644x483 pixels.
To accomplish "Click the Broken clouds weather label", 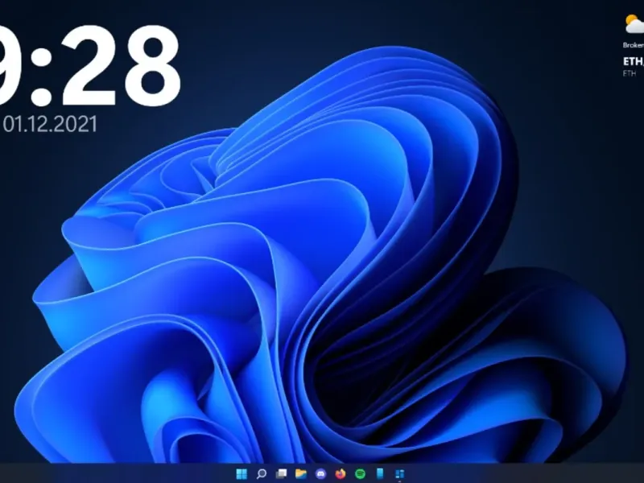I will (x=634, y=45).
